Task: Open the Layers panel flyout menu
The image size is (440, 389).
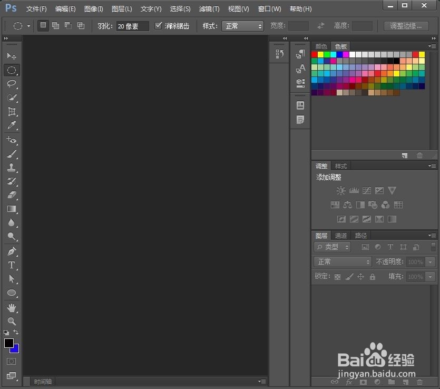Action: (432, 235)
